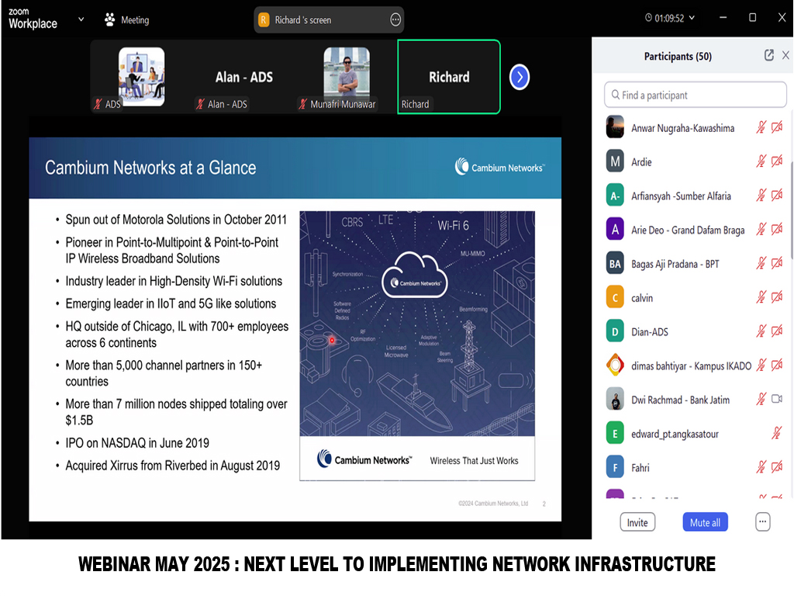Pop out the Participants panel

point(768,55)
